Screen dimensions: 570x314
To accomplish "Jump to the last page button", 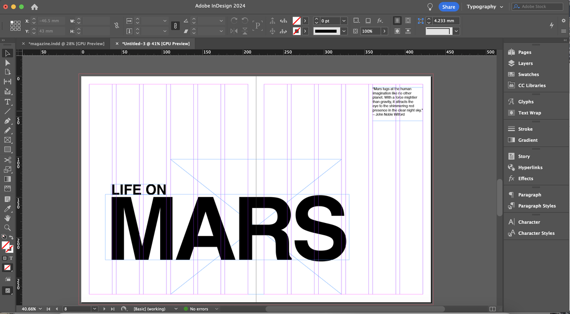I will (112, 309).
